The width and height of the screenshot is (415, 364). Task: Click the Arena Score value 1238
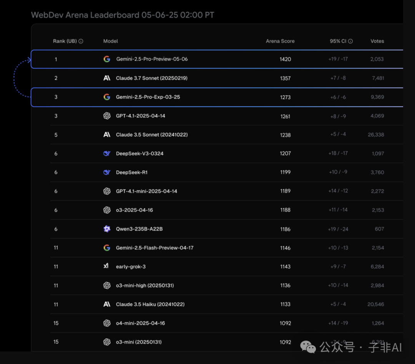pos(285,135)
